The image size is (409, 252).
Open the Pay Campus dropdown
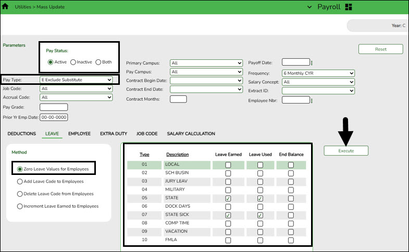pos(206,72)
